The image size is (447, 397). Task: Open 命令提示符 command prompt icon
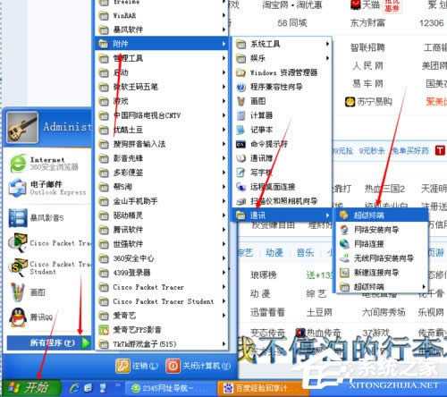click(240, 144)
